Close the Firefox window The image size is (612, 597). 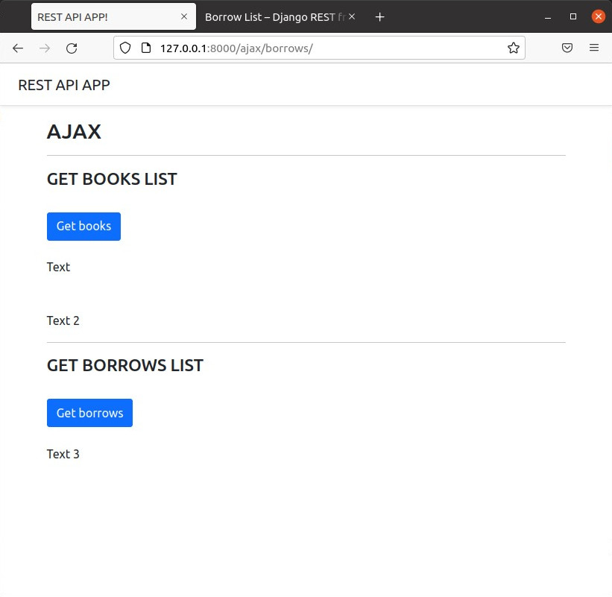pos(598,16)
